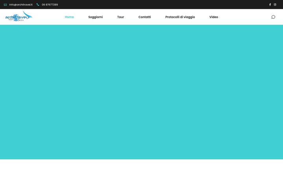This screenshot has width=283, height=177.
Task: Click the envelope email icon
Action: (5, 5)
